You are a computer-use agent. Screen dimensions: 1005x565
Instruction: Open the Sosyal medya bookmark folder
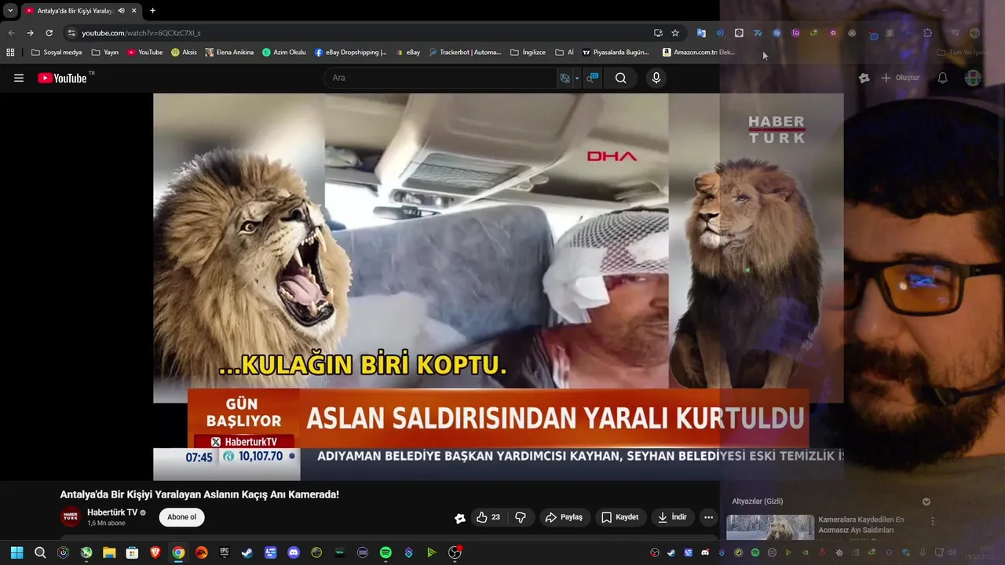tap(57, 53)
